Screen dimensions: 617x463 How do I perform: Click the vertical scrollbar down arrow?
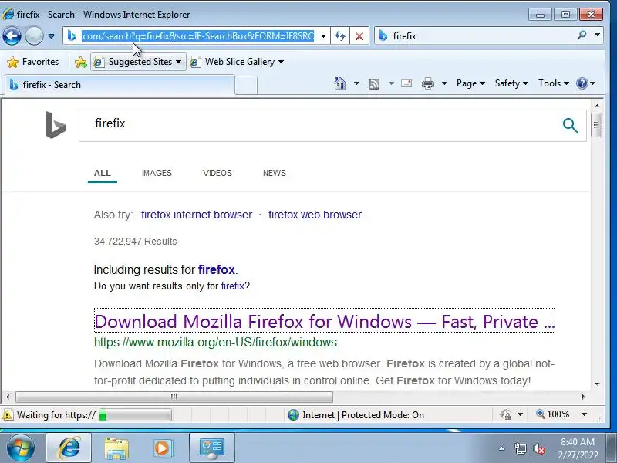[x=597, y=384]
